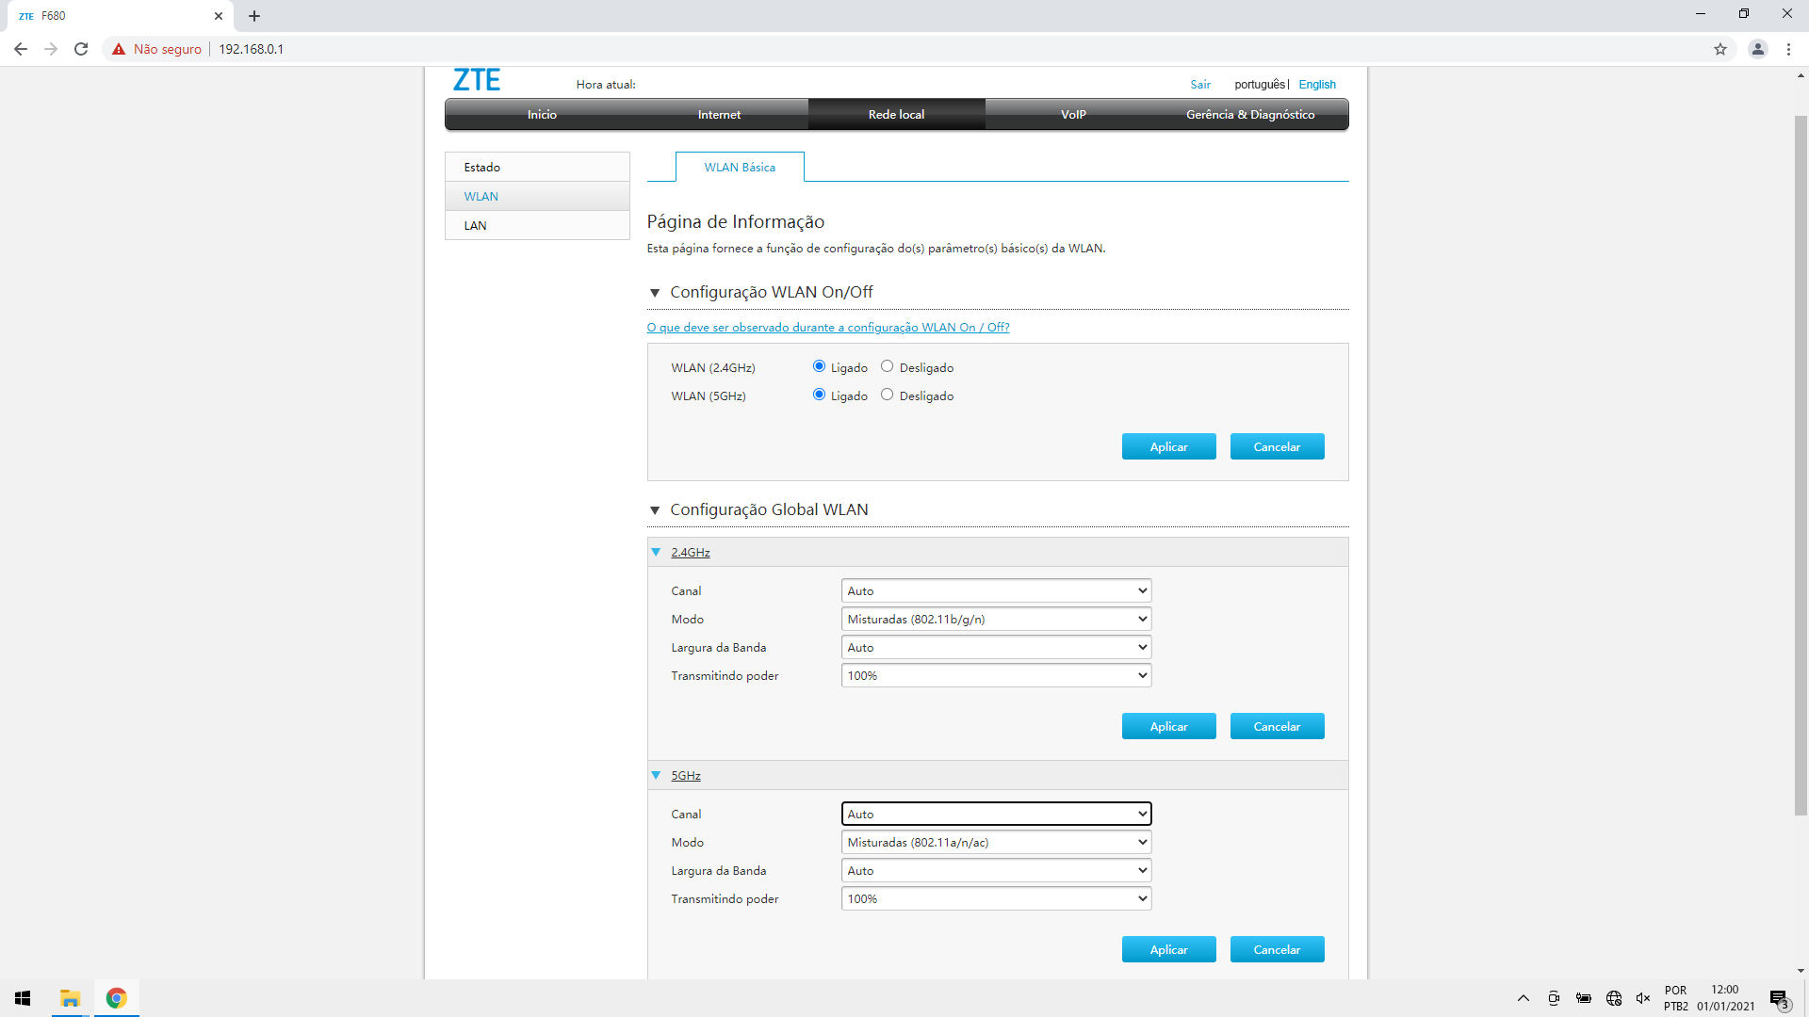This screenshot has width=1809, height=1017.
Task: Open the volume icon in the system tray
Action: 1644,998
